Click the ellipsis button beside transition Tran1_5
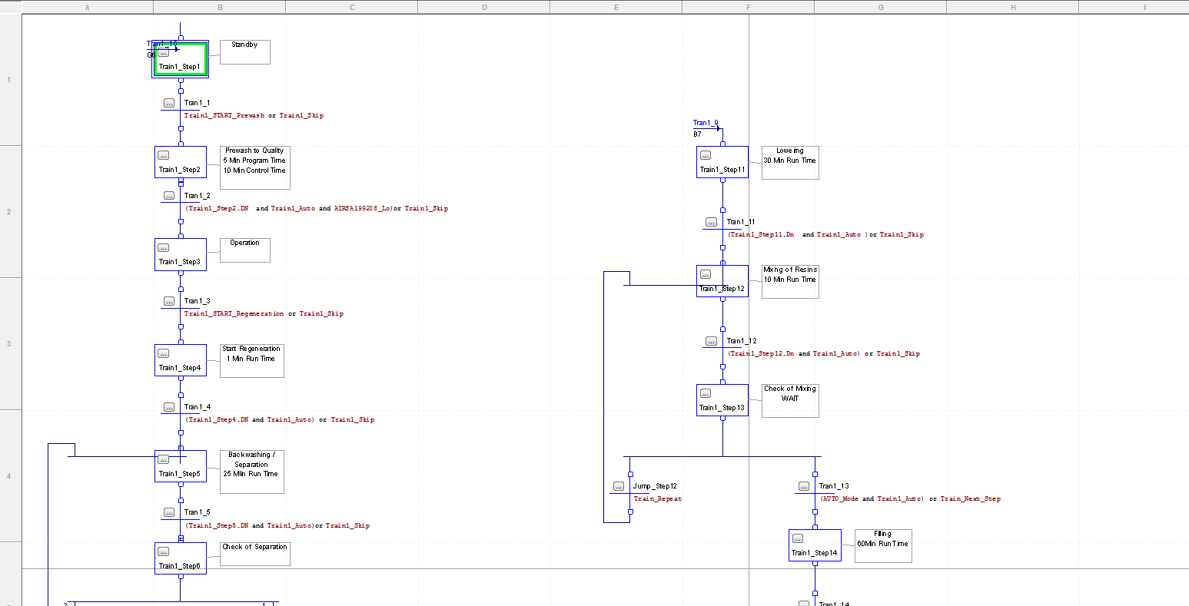This screenshot has height=606, width=1189. click(x=169, y=512)
